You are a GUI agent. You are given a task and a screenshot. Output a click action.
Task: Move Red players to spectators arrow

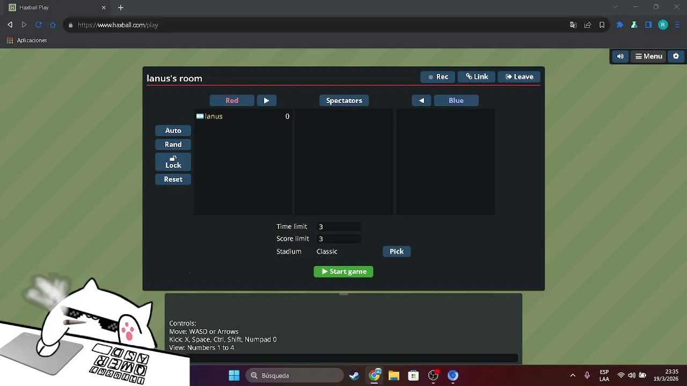[x=266, y=100]
